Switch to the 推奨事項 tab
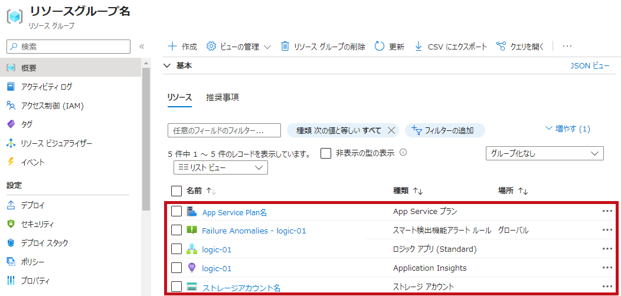Viewport: 621px width, 296px height. point(223,98)
